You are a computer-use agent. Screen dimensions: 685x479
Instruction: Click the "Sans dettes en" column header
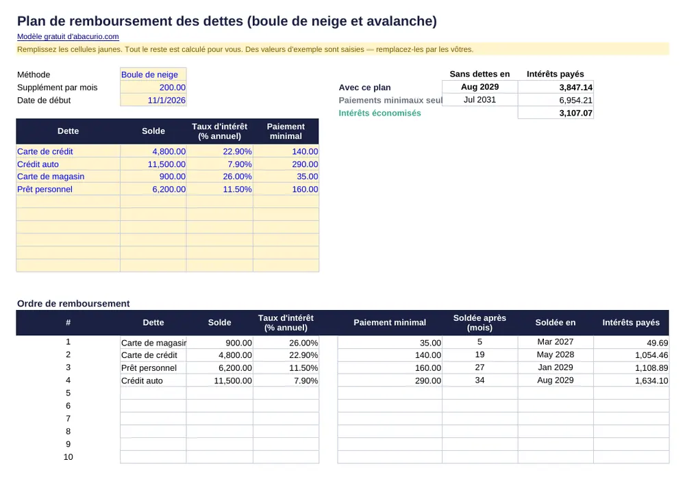pyautogui.click(x=480, y=74)
